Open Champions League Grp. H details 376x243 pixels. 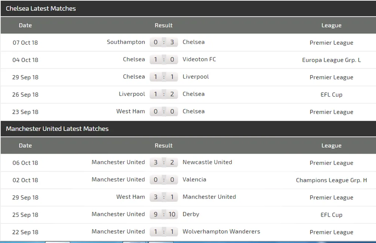coord(331,180)
